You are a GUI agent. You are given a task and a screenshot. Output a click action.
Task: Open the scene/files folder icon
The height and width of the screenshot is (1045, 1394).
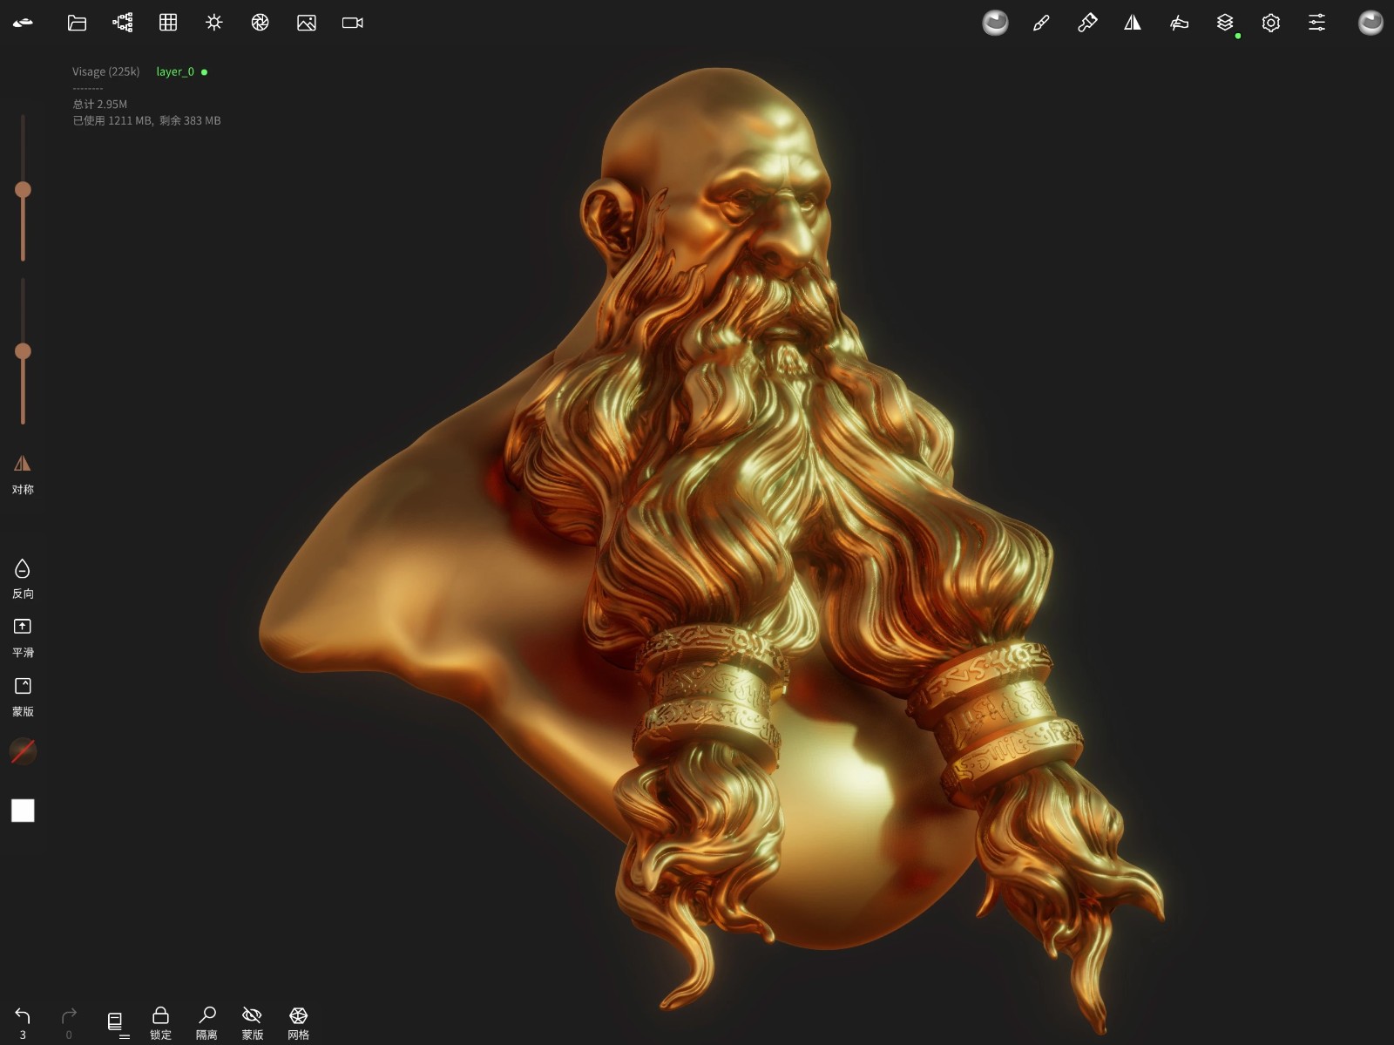(76, 23)
